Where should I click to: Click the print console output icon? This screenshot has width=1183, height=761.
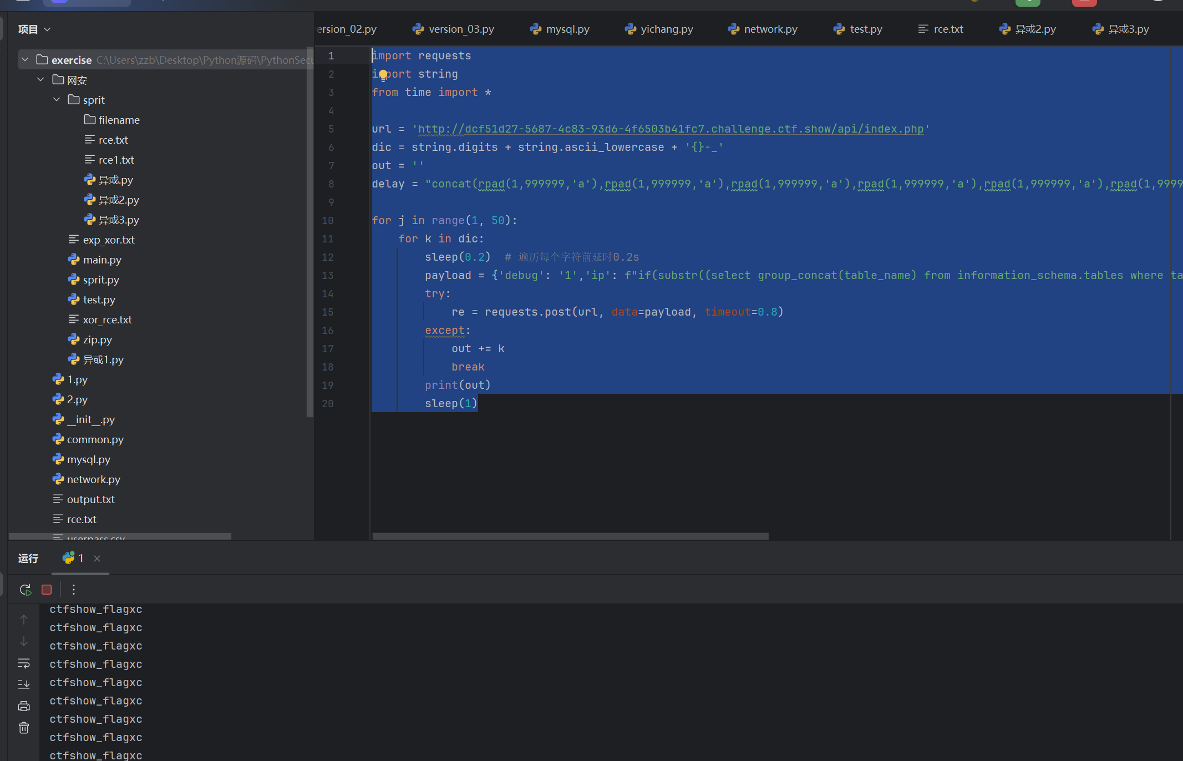tap(24, 706)
